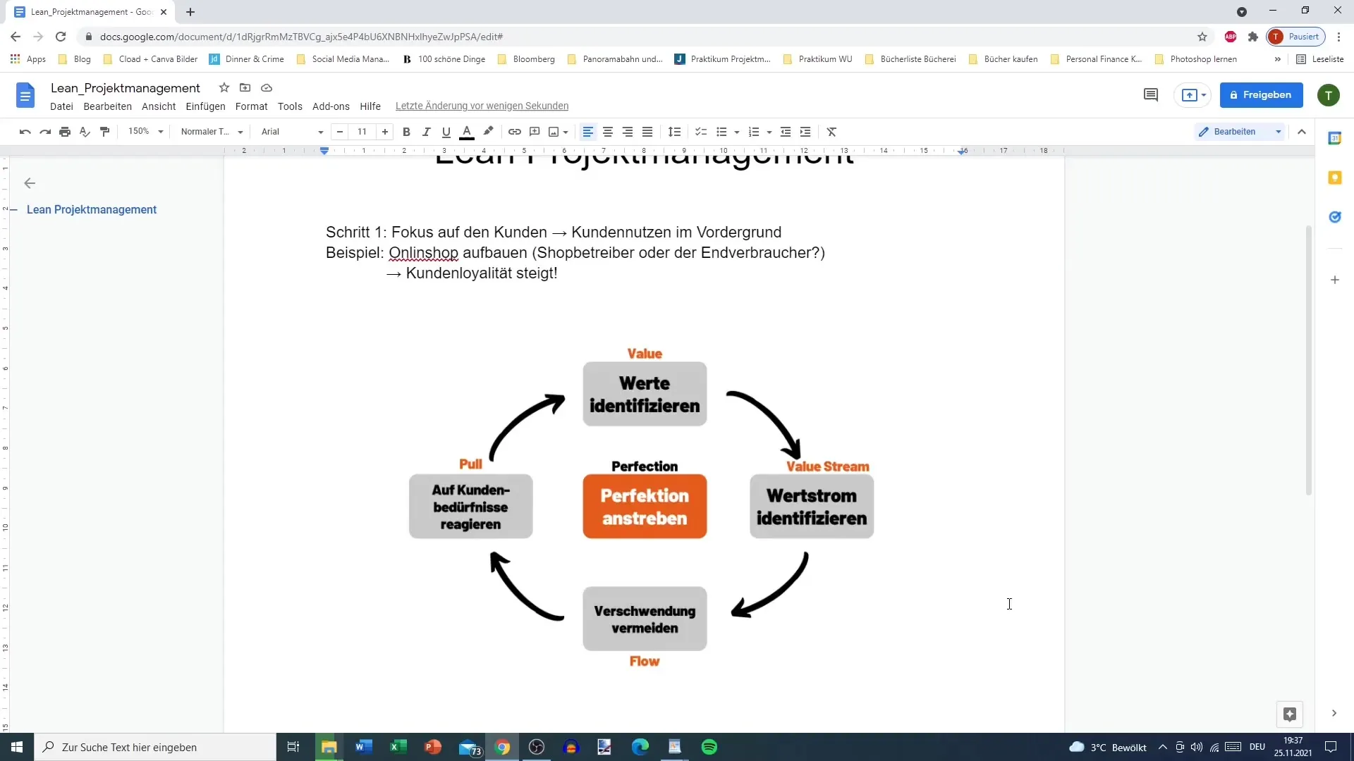Click the undo icon in toolbar
The width and height of the screenshot is (1354, 761).
(25, 131)
